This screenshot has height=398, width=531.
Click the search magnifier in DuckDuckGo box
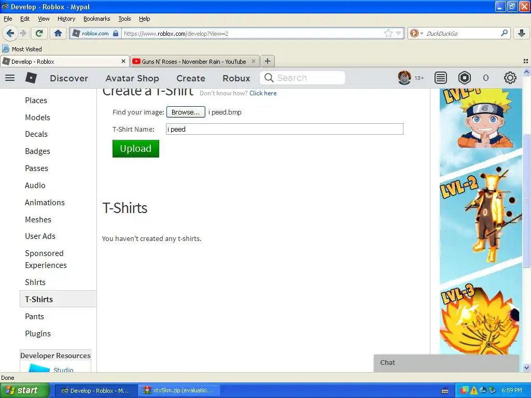504,33
